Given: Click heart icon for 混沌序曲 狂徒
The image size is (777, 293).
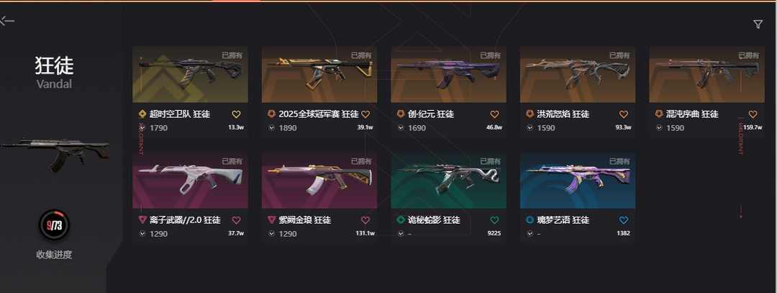Looking at the screenshot, I should [x=753, y=114].
